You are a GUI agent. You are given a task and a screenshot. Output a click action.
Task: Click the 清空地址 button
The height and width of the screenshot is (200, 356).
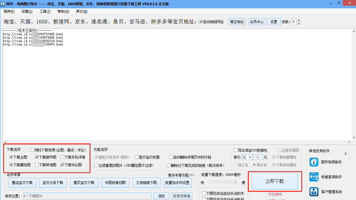click(x=237, y=22)
